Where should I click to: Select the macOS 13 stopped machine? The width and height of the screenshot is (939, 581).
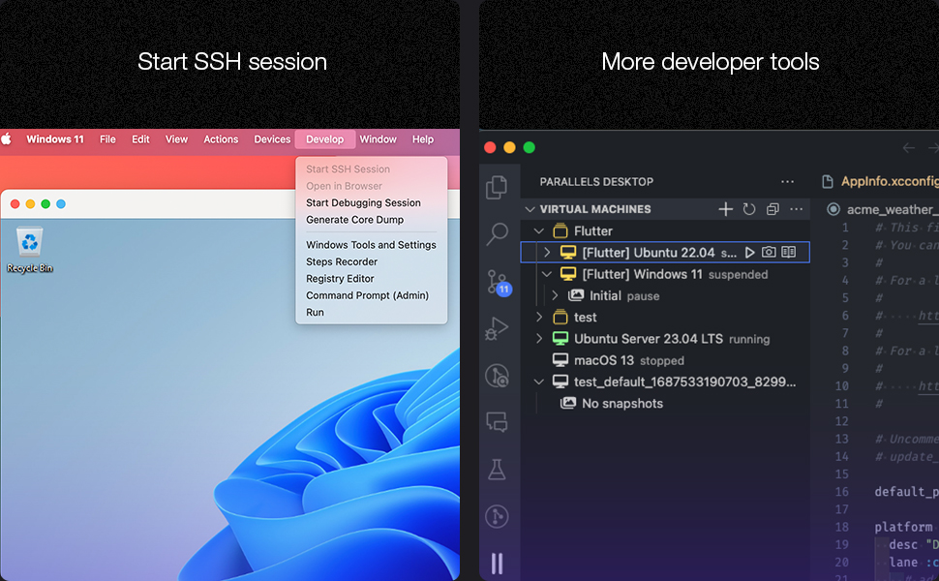pos(603,360)
